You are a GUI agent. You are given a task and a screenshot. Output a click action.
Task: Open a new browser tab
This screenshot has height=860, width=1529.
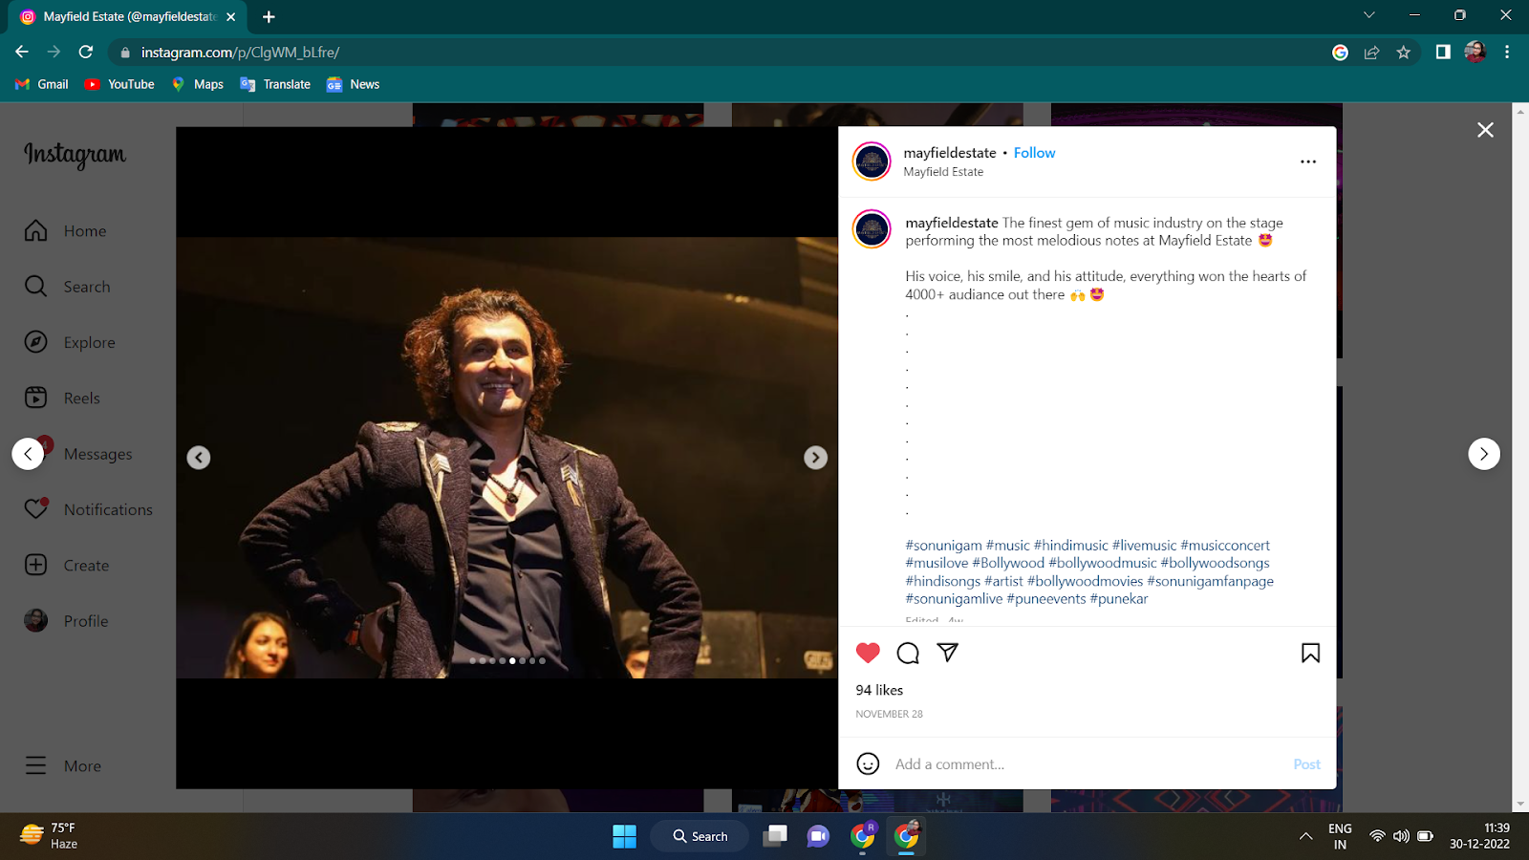(269, 16)
